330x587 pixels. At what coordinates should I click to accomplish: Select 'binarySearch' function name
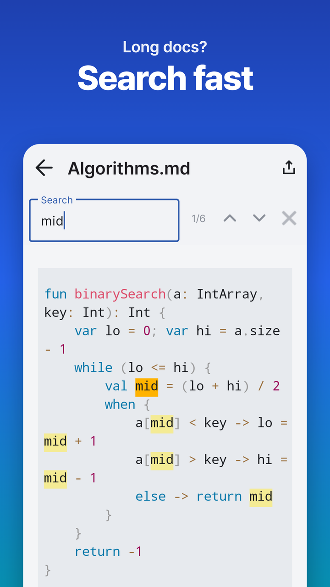click(x=120, y=294)
